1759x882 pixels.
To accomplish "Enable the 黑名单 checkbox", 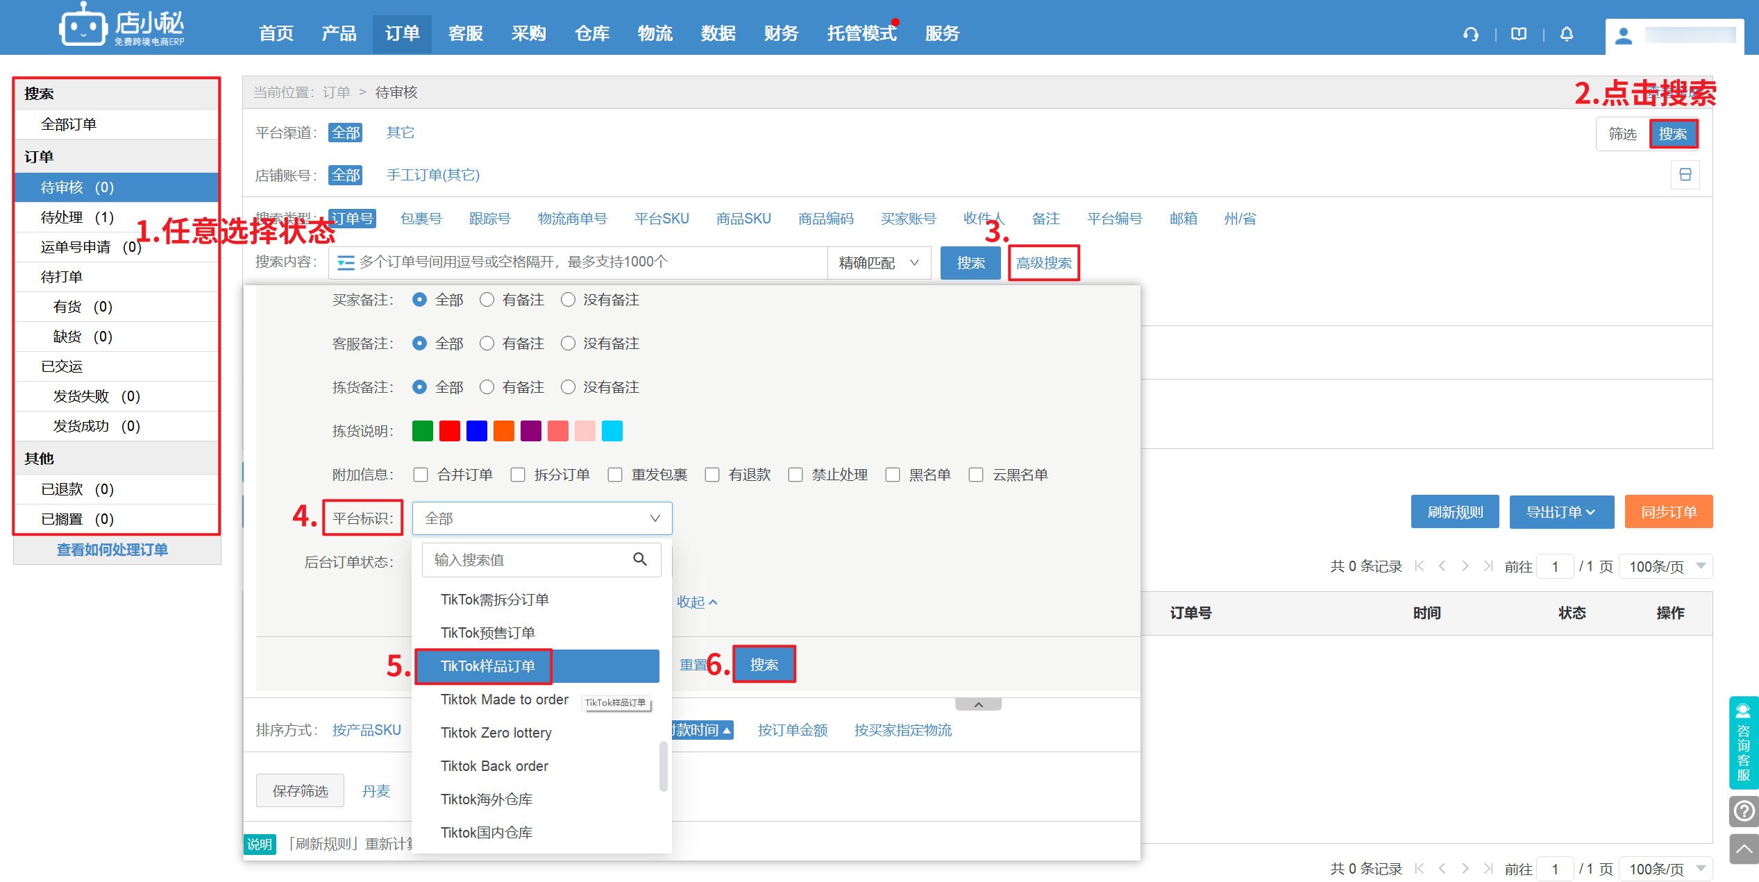I will (893, 475).
